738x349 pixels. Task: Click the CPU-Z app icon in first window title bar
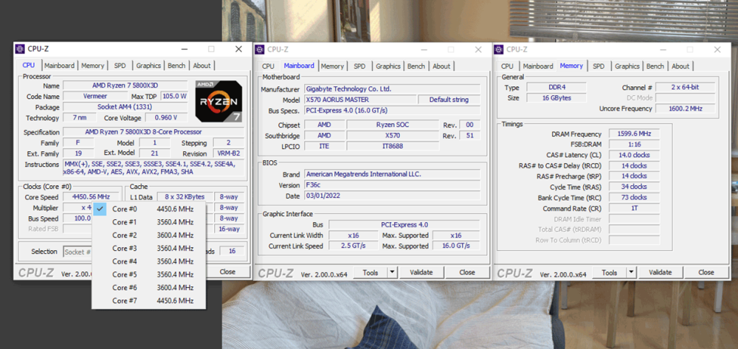[20, 49]
